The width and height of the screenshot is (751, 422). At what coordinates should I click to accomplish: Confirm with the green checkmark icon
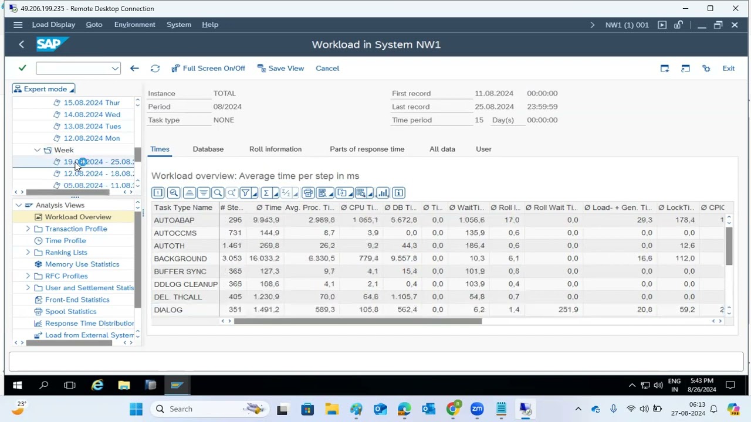(x=22, y=68)
